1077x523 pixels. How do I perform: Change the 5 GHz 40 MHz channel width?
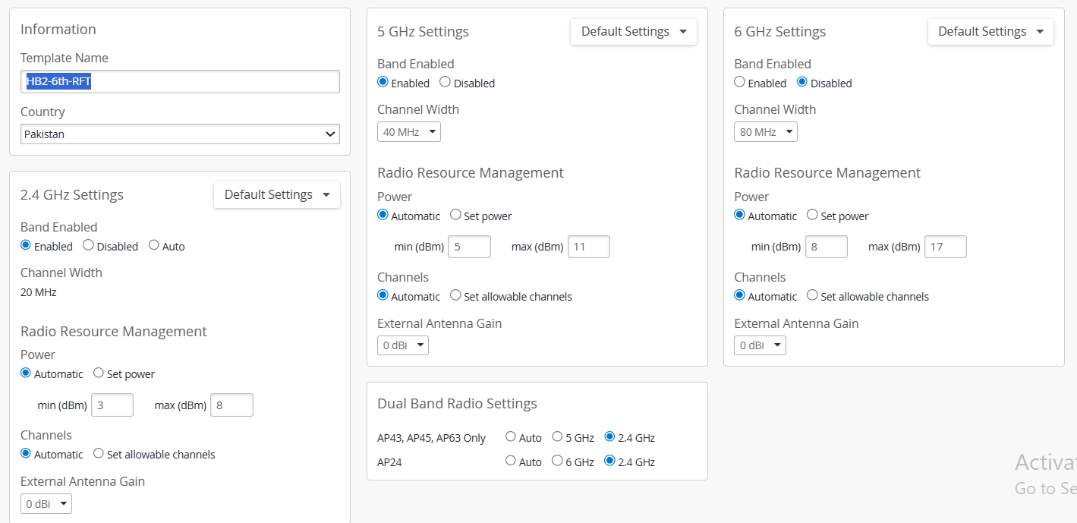pos(408,132)
